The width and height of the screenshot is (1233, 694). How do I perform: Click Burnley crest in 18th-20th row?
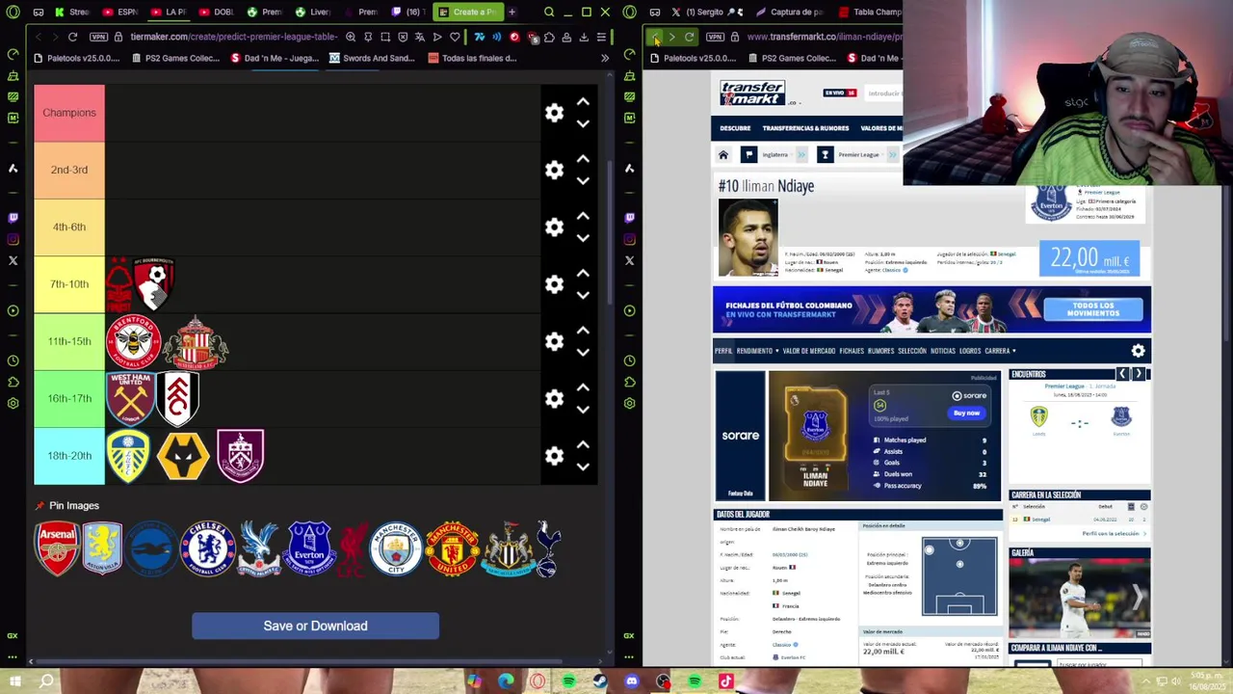(x=240, y=456)
